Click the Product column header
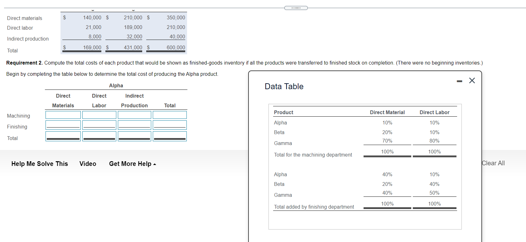 (283, 113)
